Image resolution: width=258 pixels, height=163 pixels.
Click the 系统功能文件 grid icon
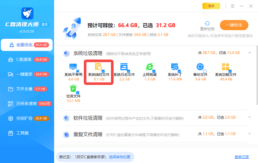point(225,67)
